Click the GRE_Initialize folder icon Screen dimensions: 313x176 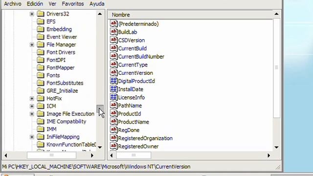pyautogui.click(x=41, y=90)
